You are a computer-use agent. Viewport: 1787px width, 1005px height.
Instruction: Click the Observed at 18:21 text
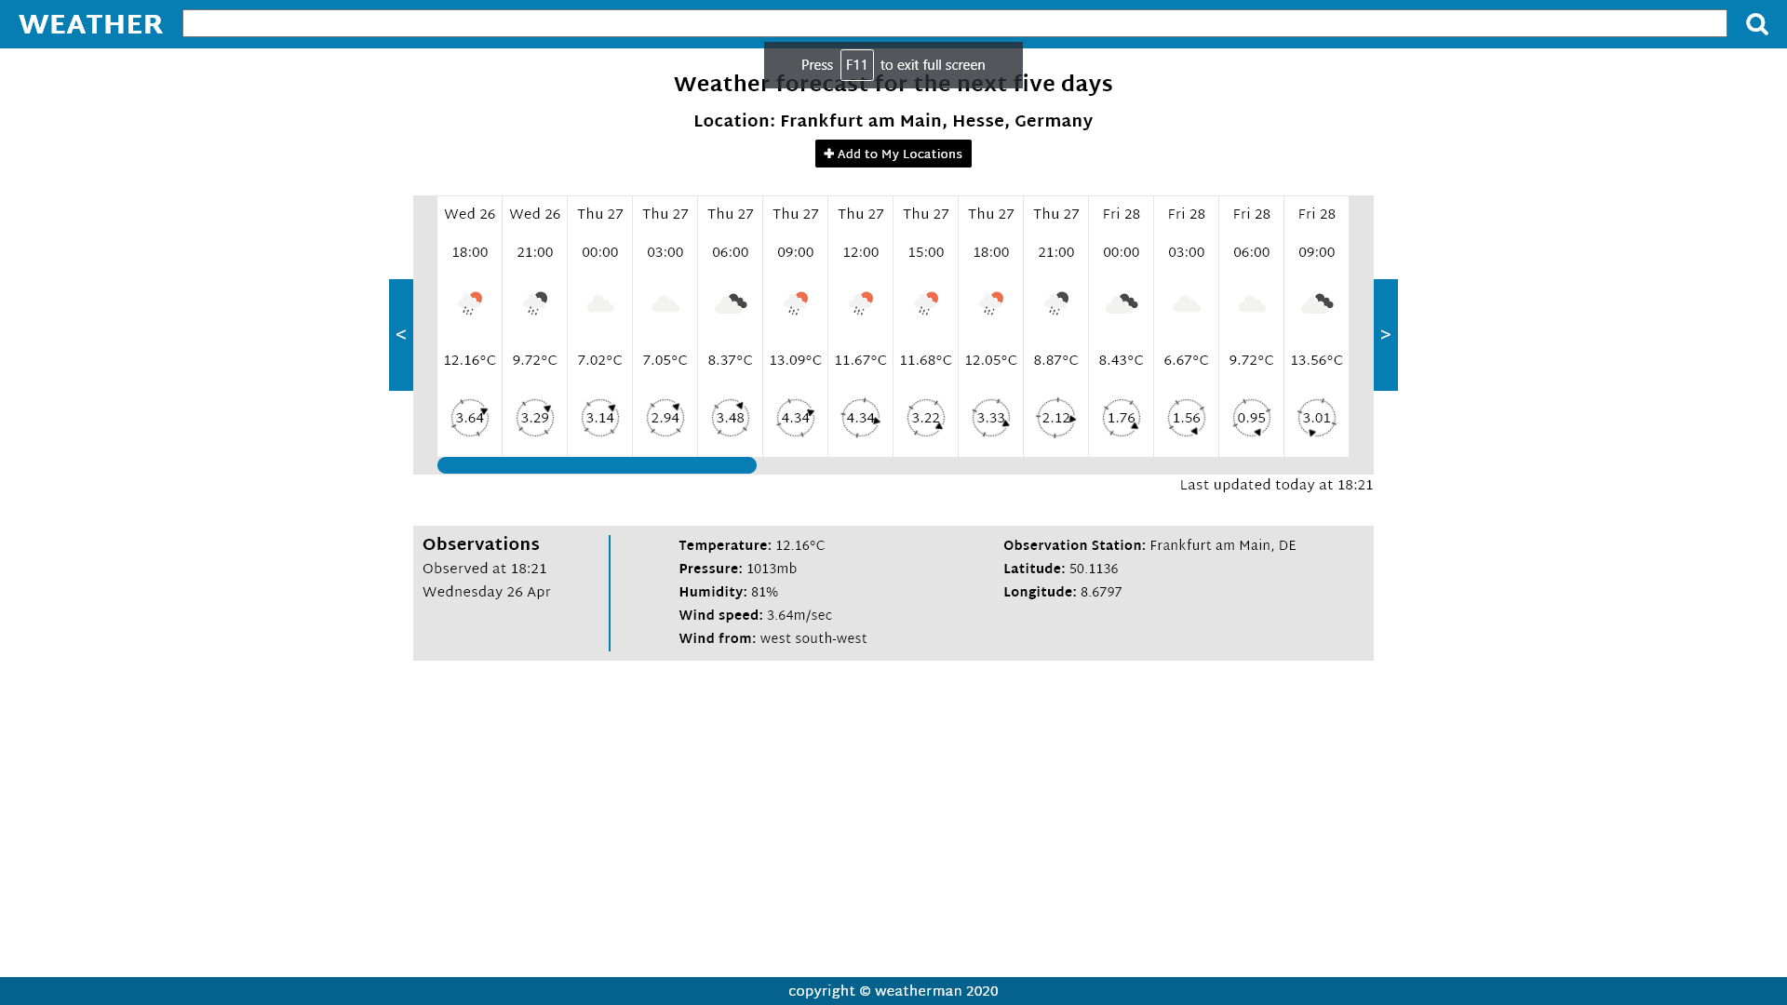pyautogui.click(x=485, y=569)
